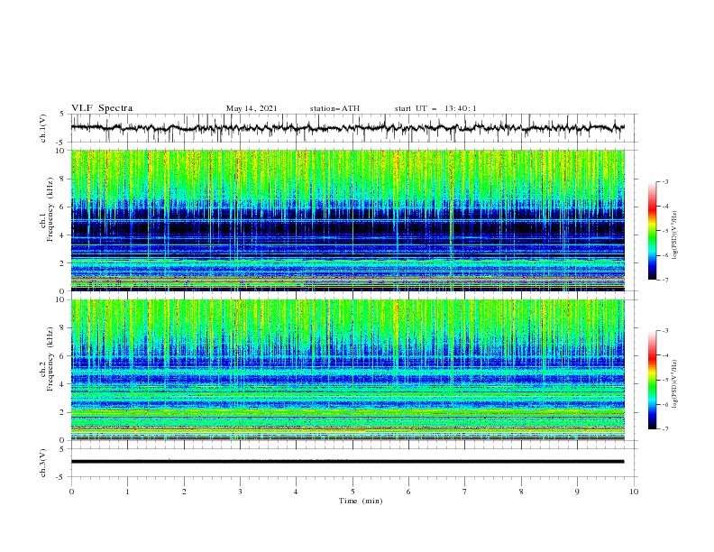
Task: Click the '0' tick on the time axis
Action: tap(71, 492)
